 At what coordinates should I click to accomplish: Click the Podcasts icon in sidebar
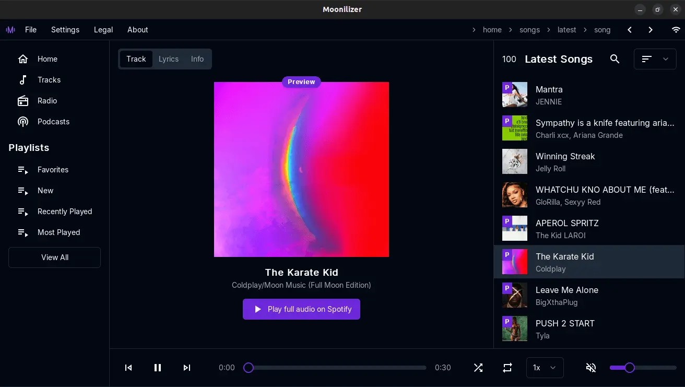click(x=23, y=122)
